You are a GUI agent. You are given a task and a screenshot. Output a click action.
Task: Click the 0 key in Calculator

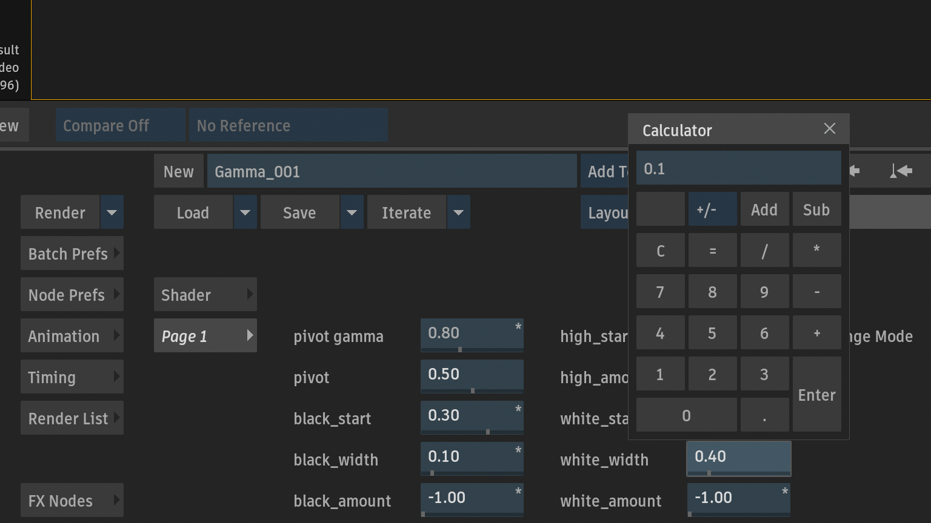click(x=687, y=415)
